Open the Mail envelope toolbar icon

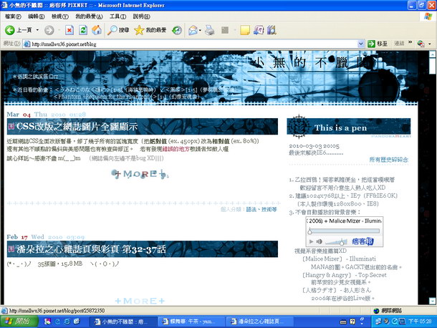(x=193, y=30)
